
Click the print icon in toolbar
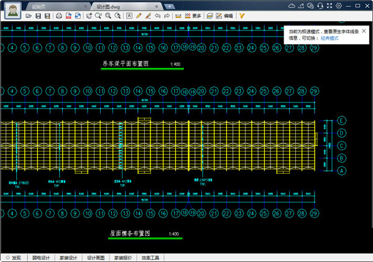58,16
